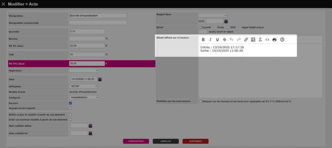Close the Modifier Acte dialog with X
Viewport: 332px width, 148px height.
(3, 4)
